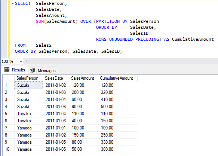Click the amount cell 40.00
Image resolution: width=218 pixels, height=156 pixels.
pyautogui.click(x=83, y=121)
